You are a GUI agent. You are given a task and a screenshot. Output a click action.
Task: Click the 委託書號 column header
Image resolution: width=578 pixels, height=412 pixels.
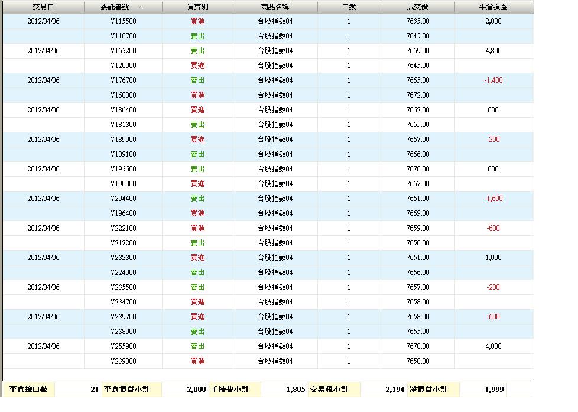(x=123, y=7)
